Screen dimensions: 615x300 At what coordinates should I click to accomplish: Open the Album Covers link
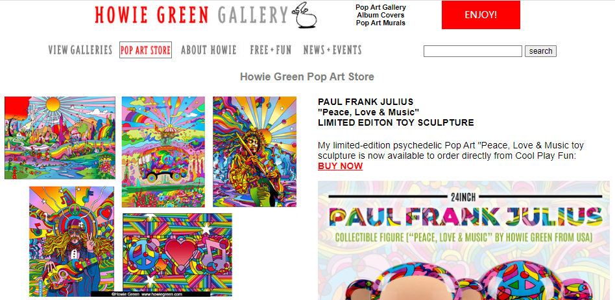pos(380,16)
